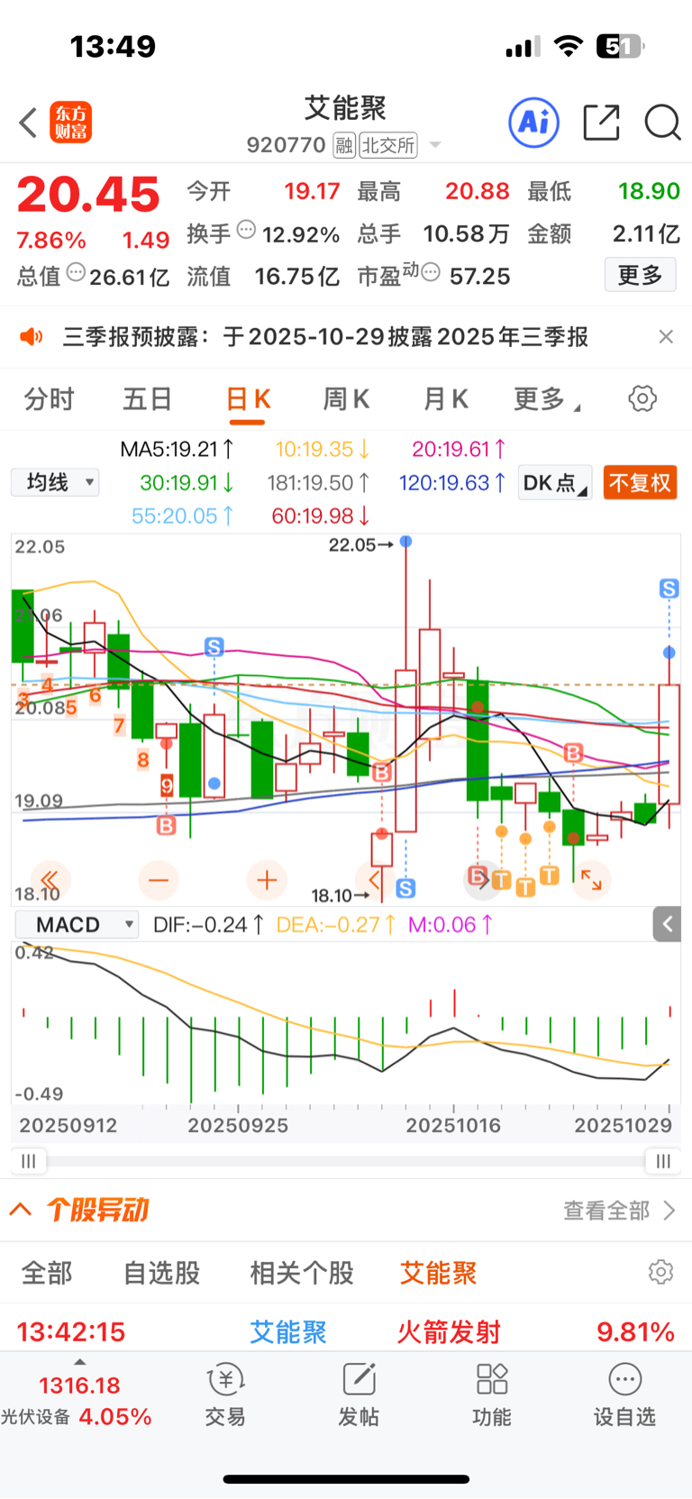The width and height of the screenshot is (692, 1499).
Task: Switch to 分时 tab
Action: click(49, 399)
